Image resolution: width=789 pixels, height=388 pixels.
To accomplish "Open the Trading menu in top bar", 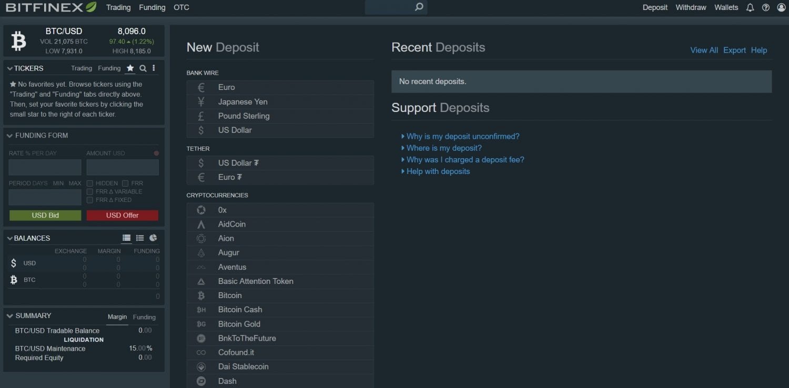I will (x=118, y=7).
